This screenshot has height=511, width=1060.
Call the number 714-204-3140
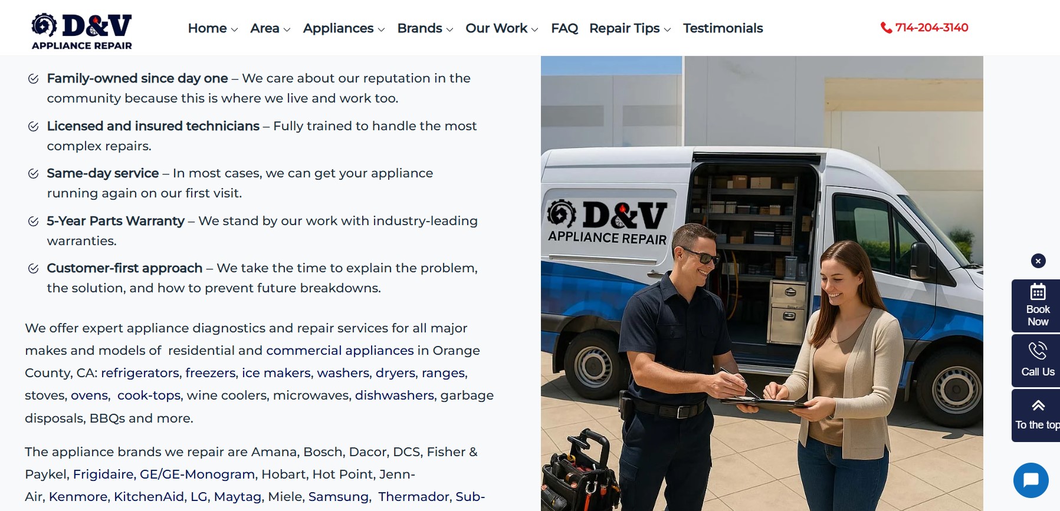[x=931, y=28]
